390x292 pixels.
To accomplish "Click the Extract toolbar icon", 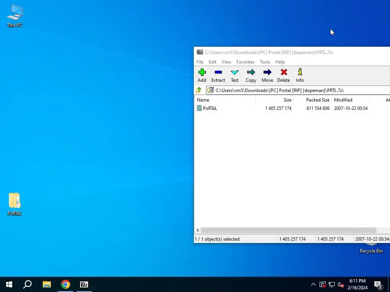I will [218, 75].
